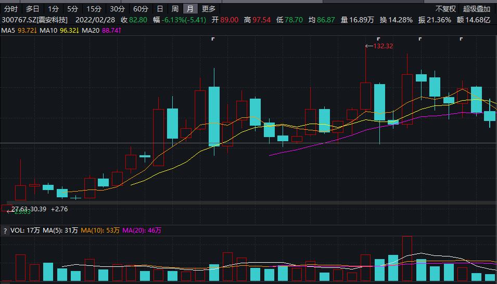Click the rightmost corner marker atop the chart
Viewport: 497px width, 284px height.
pyautogui.click(x=461, y=39)
